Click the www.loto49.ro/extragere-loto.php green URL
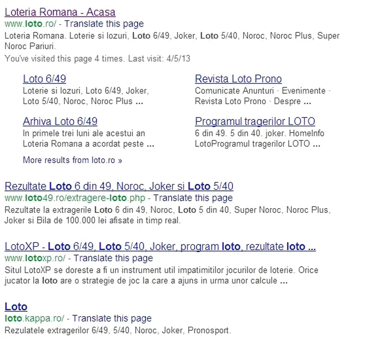Image resolution: width=378 pixels, height=347 pixels. (x=74, y=198)
